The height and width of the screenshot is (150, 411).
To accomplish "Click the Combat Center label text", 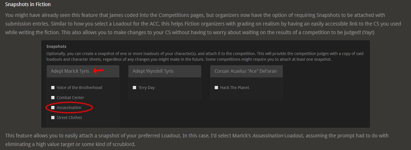I will pyautogui.click(x=70, y=97).
